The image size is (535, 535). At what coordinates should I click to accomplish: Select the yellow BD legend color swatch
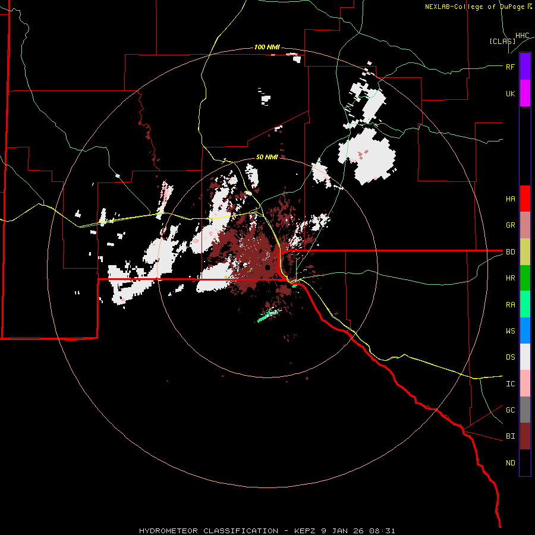[525, 251]
